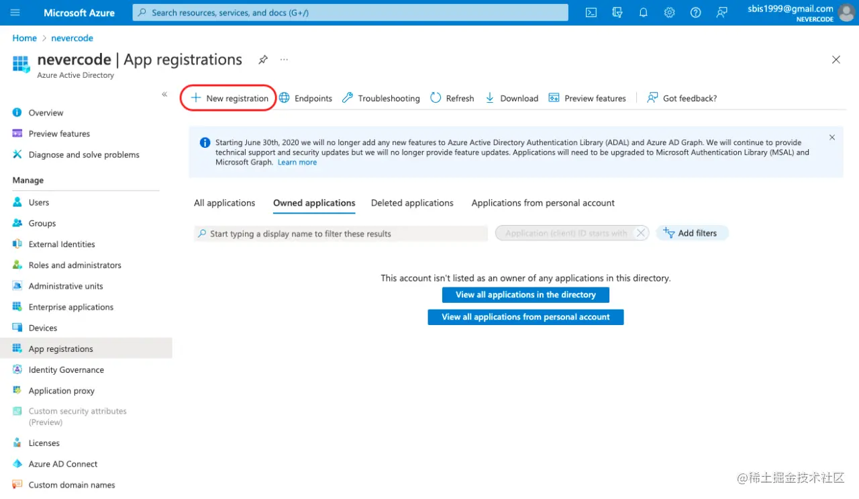The image size is (859, 499).
Task: Open the help question mark icon
Action: (695, 12)
